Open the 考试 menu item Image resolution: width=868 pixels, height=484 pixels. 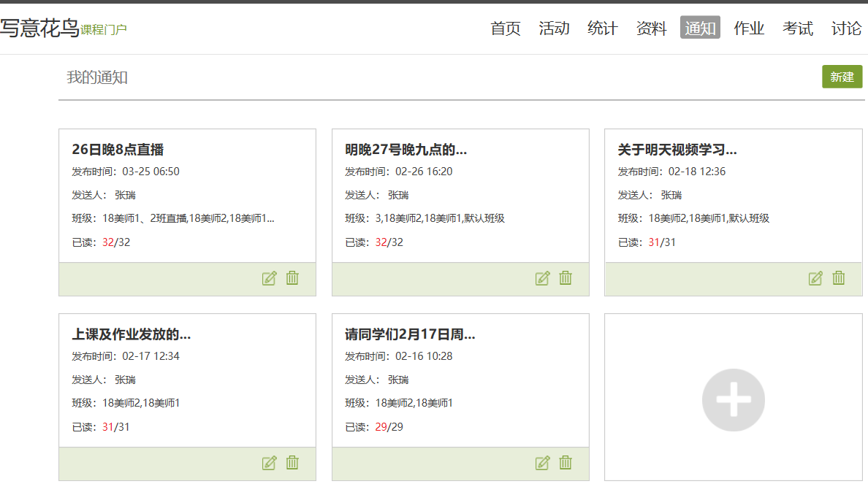click(798, 28)
